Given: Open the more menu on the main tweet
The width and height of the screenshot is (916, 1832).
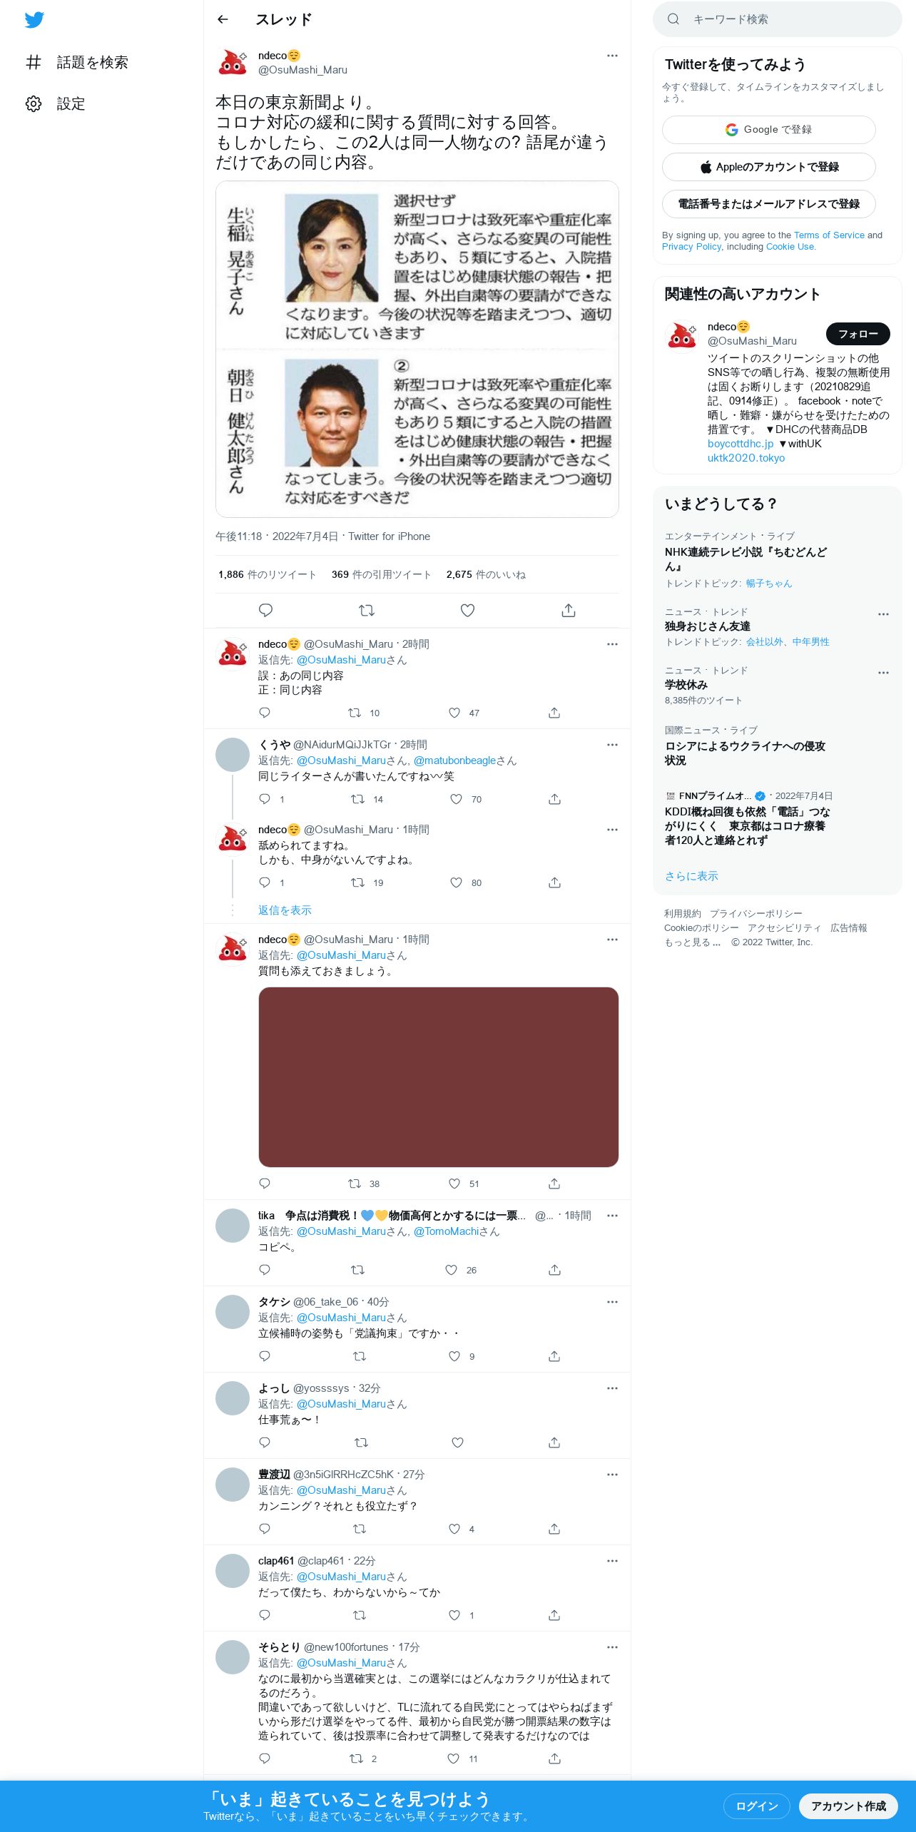Looking at the screenshot, I should point(612,56).
